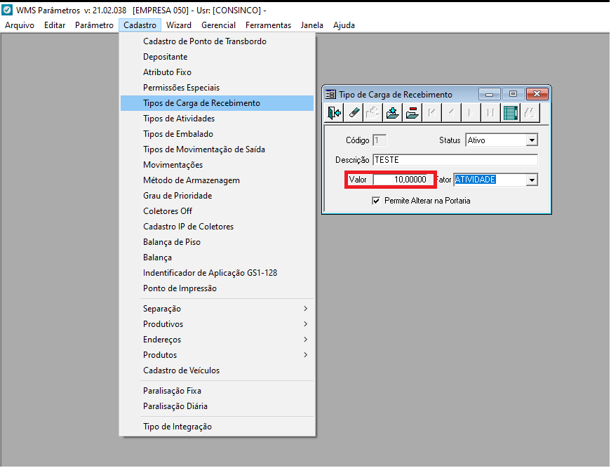Go to first record navigation icon

tap(431, 113)
